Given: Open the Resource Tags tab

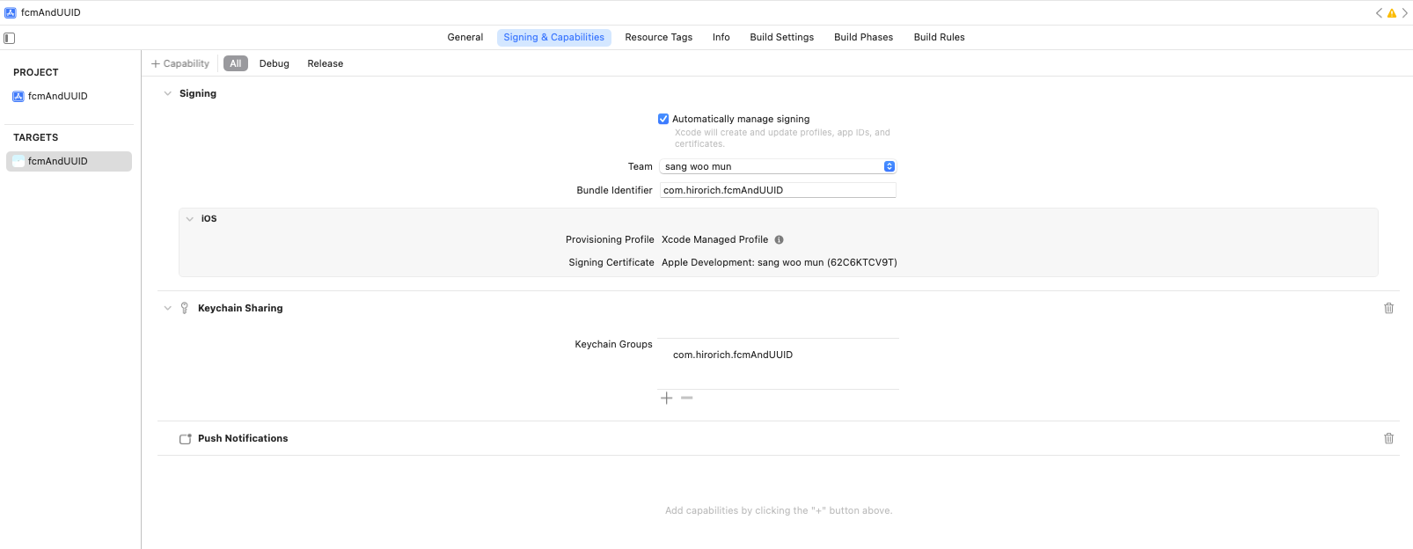Looking at the screenshot, I should [x=659, y=37].
